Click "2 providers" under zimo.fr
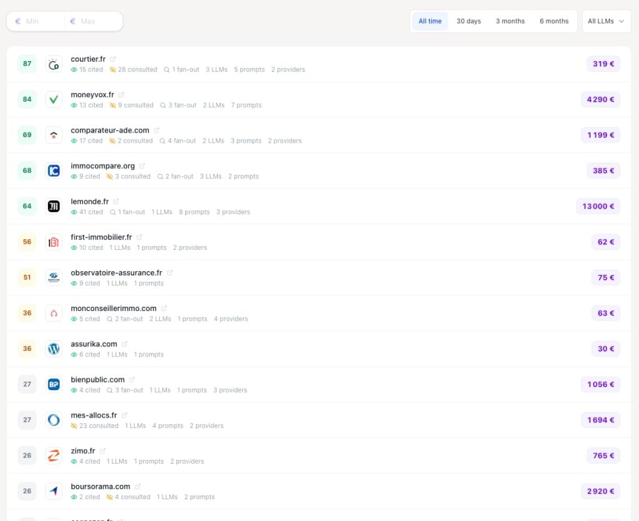Screen dimensions: 639x521 point(187,461)
